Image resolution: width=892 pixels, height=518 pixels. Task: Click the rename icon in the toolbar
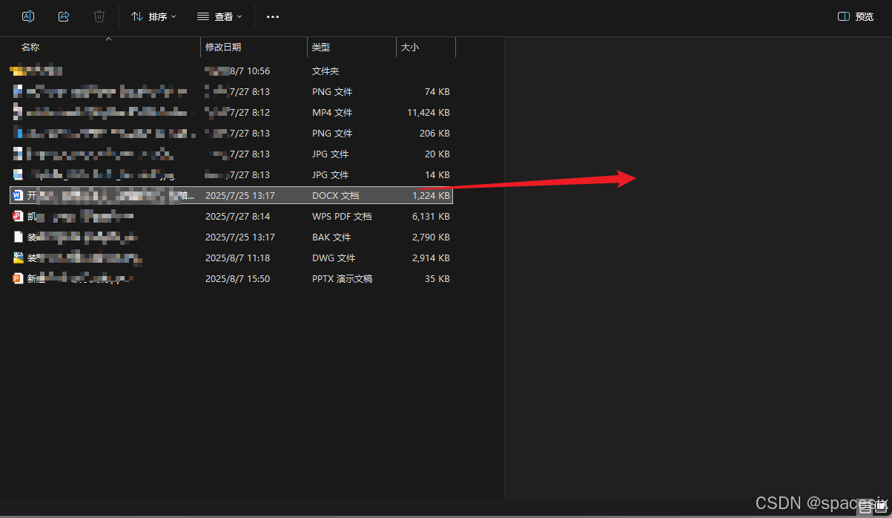point(28,16)
